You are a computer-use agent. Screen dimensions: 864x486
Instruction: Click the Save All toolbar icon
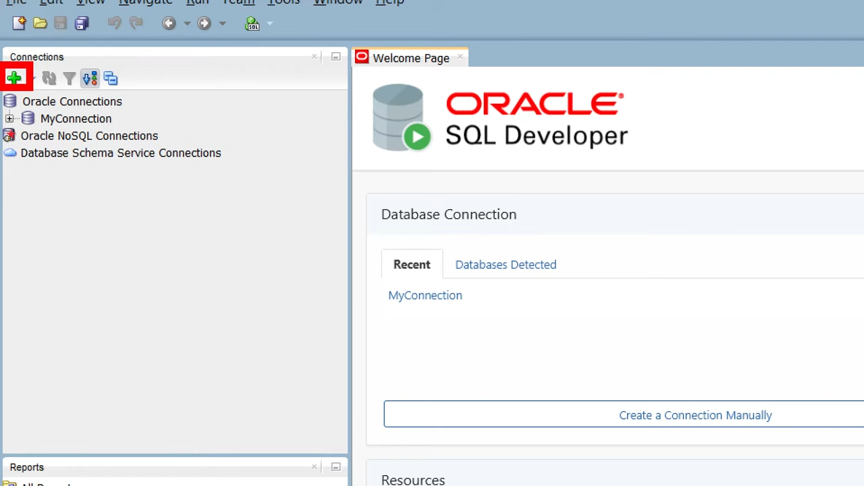[x=81, y=23]
